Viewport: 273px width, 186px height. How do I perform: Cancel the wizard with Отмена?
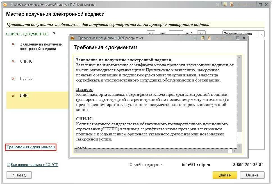[252, 175]
